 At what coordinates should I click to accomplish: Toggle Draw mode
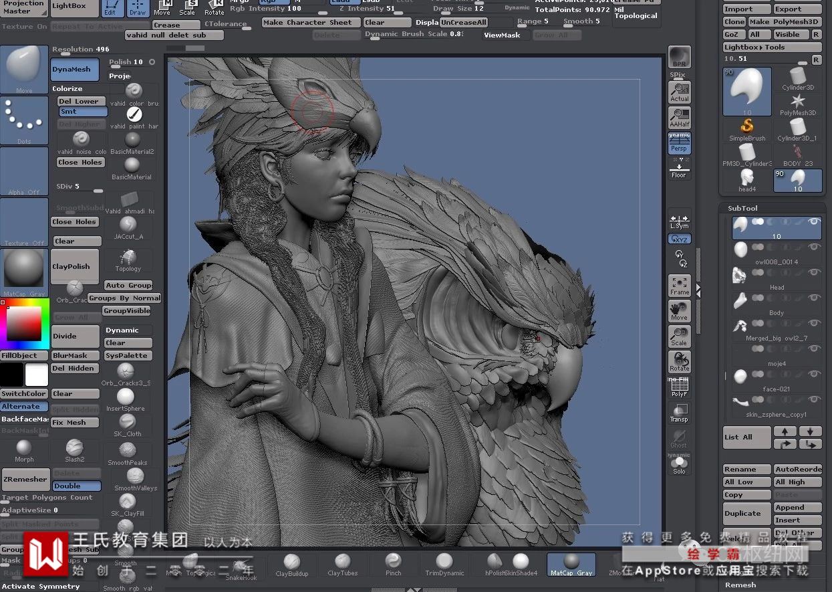coord(138,7)
